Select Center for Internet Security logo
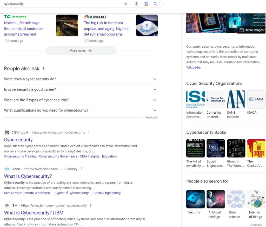The width and height of the screenshot is (266, 227). pos(216,100)
